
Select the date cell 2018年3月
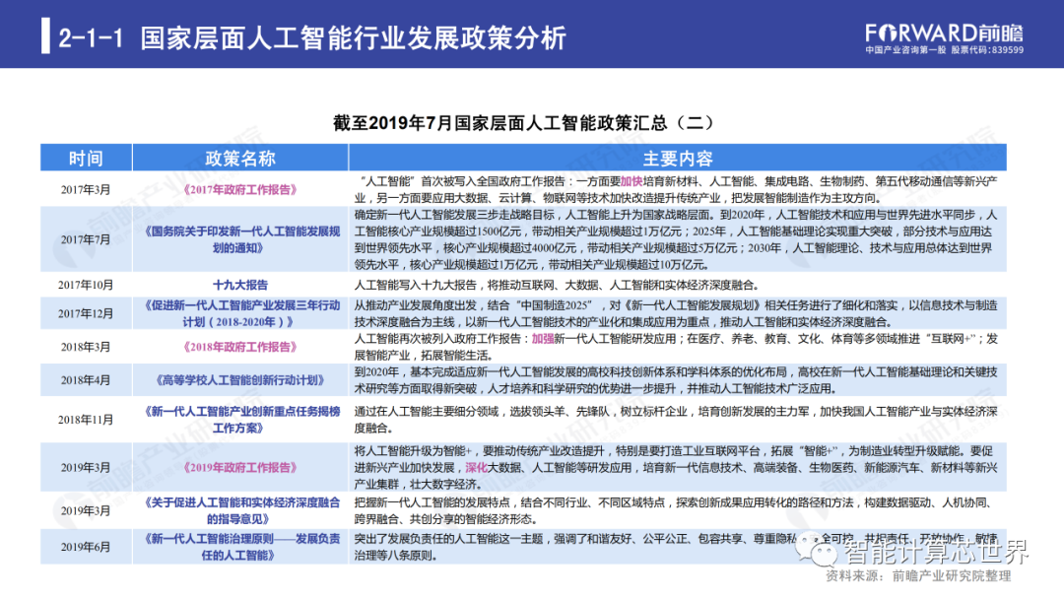click(86, 347)
